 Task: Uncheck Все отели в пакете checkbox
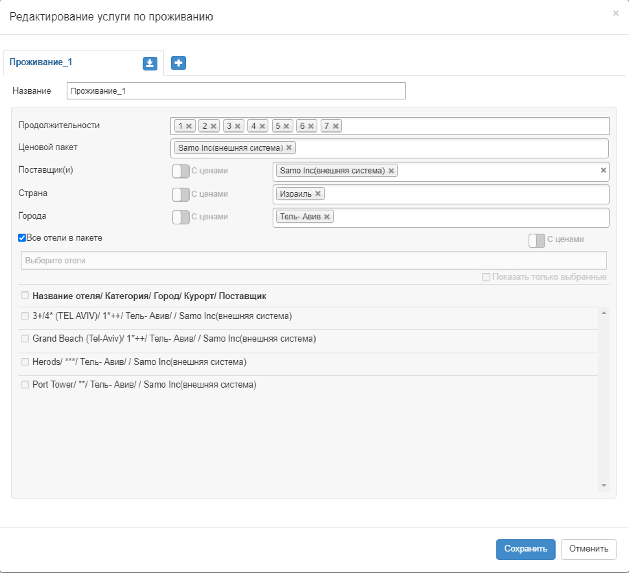pyautogui.click(x=22, y=238)
